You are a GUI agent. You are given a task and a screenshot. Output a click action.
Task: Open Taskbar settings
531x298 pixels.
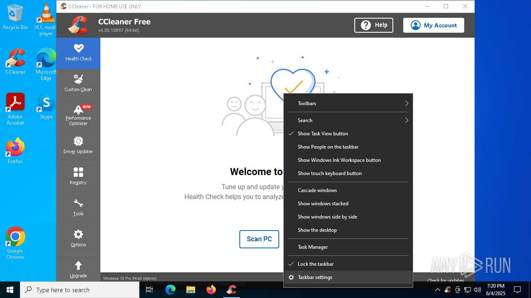point(348,277)
